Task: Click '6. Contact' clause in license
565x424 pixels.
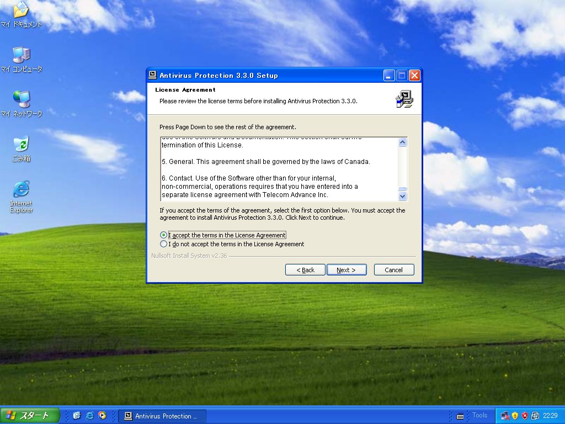Action: pyautogui.click(x=260, y=187)
